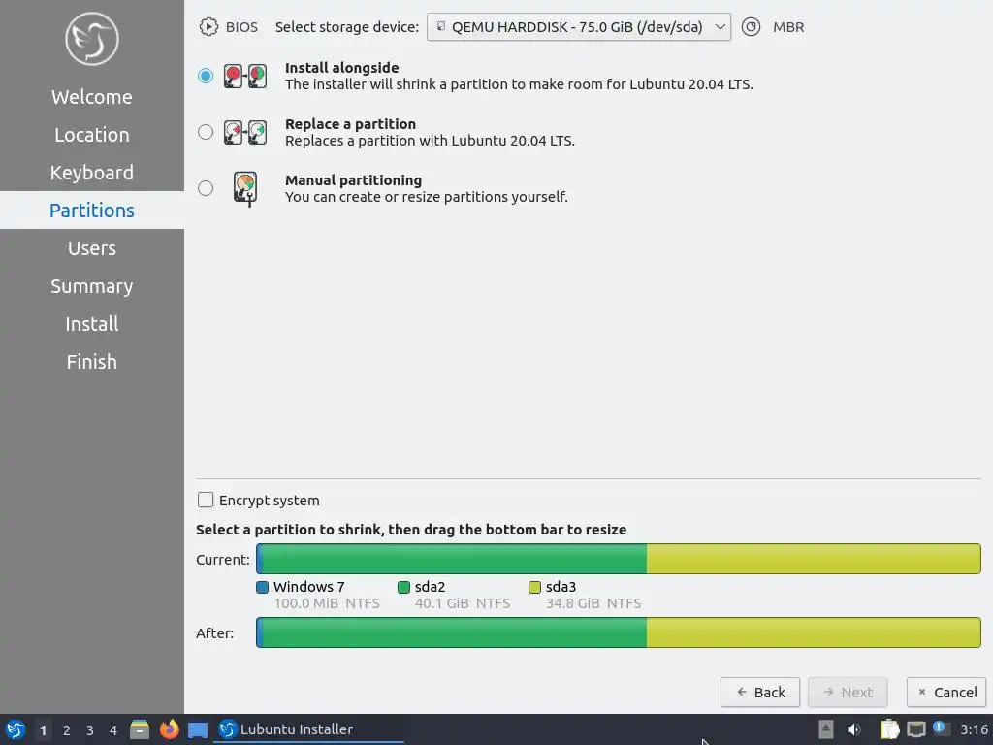This screenshot has width=993, height=745.
Task: Switch to workspace 3
Action: coord(90,730)
